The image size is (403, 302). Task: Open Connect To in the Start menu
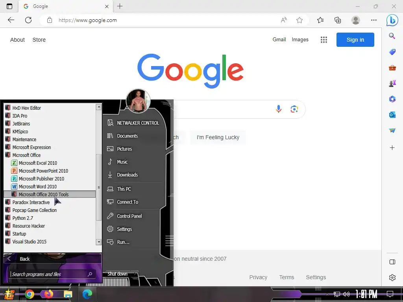click(123, 202)
